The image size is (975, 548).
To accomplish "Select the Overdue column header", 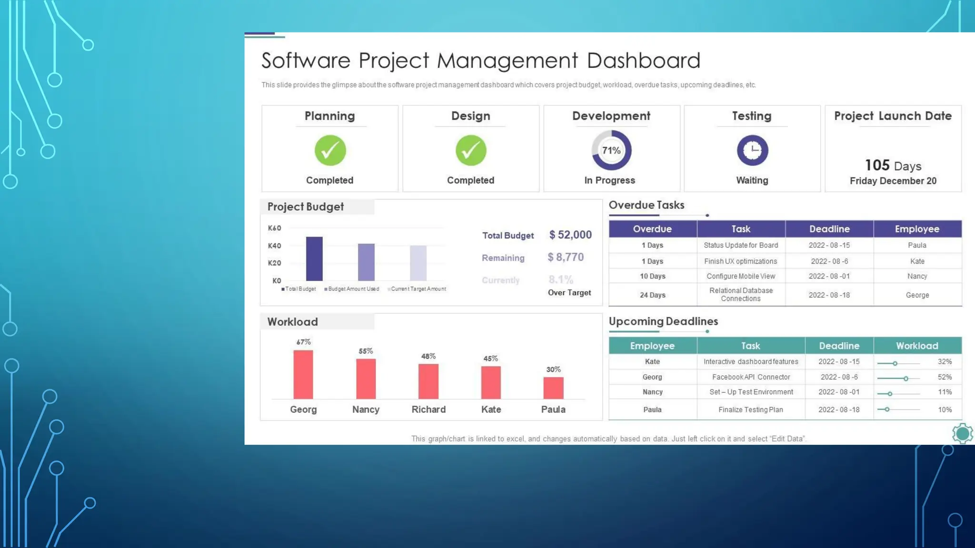I will (x=652, y=229).
